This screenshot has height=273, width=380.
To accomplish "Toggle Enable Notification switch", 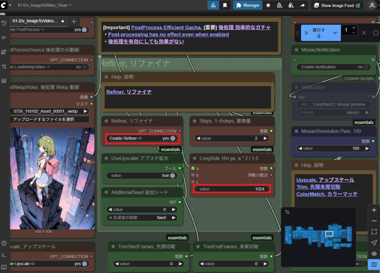I will click(366, 67).
